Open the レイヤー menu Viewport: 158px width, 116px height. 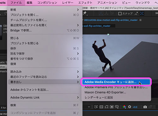coord(68,3)
